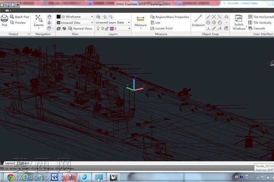Expand the Switch Windows dropdown arrow

246,27
